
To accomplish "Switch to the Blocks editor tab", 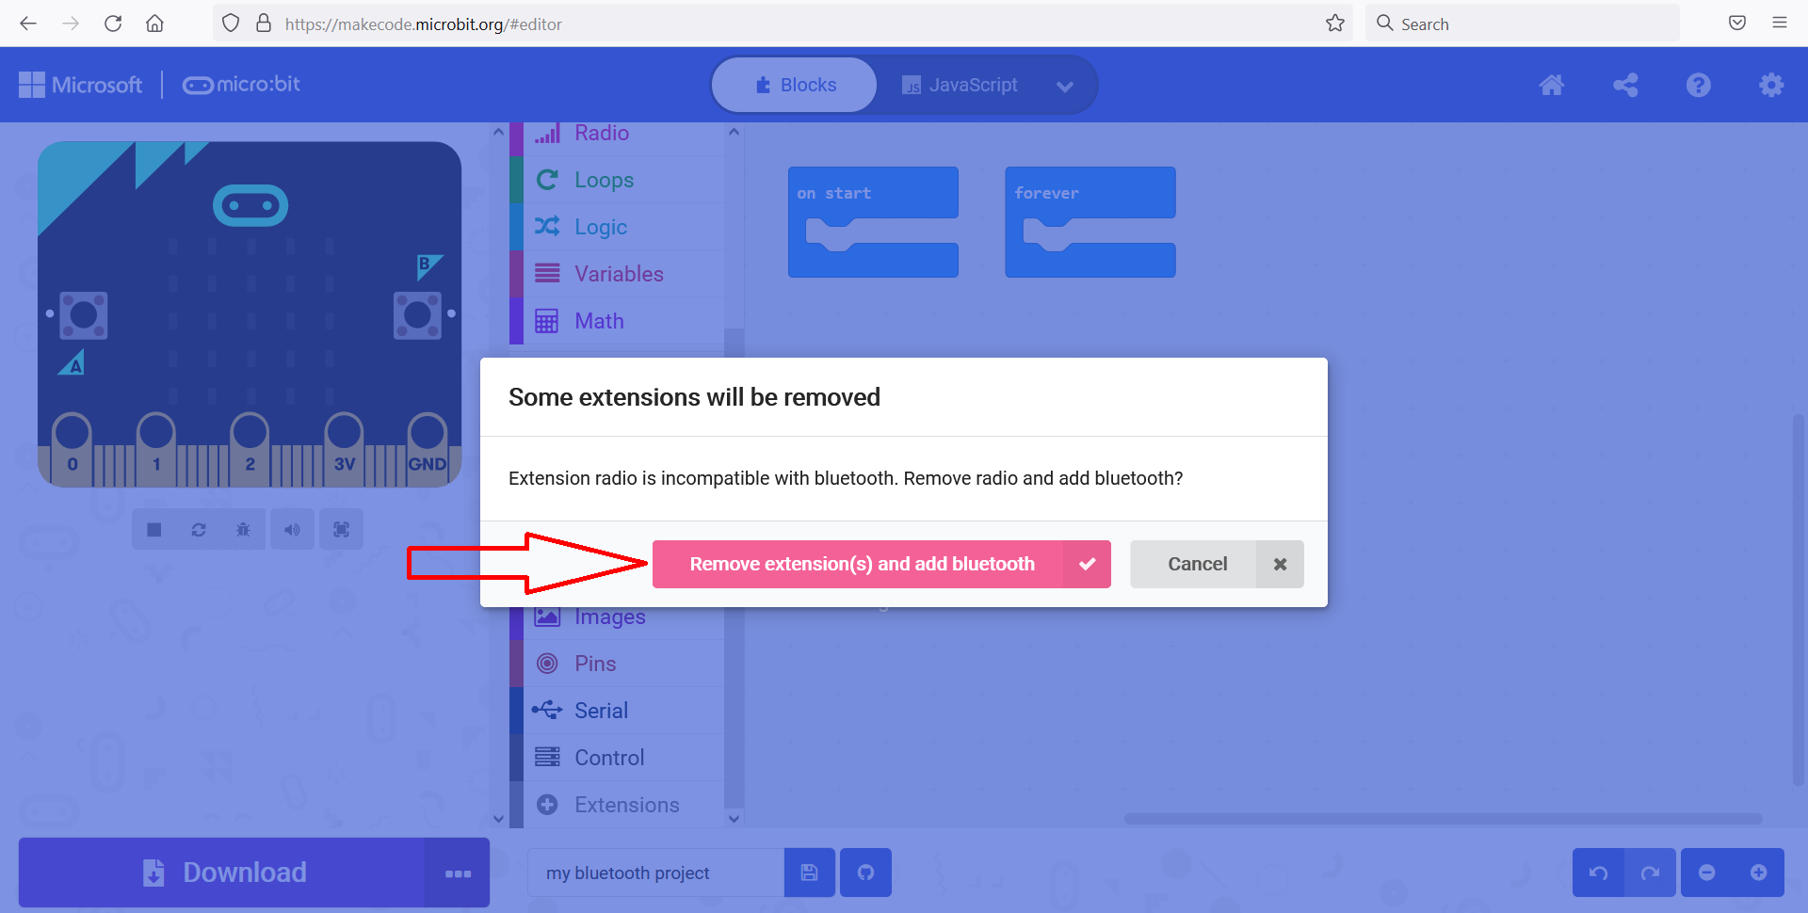I will coord(795,85).
